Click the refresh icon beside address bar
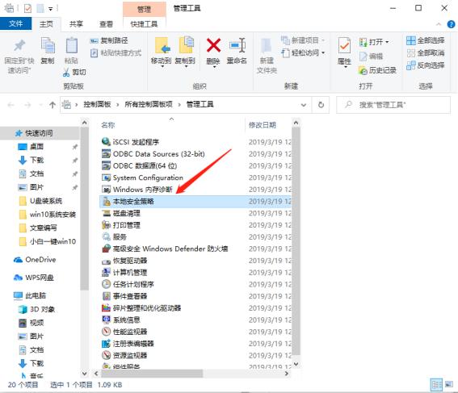Screen dimensions: 458x393 321,105
